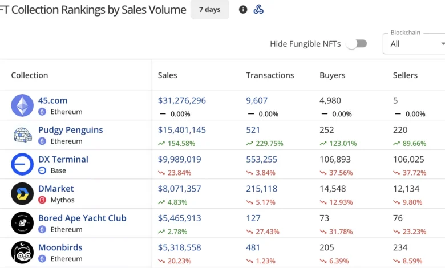This screenshot has width=445, height=268.
Task: Click the Moonbirds owl logo
Action: (x=22, y=253)
